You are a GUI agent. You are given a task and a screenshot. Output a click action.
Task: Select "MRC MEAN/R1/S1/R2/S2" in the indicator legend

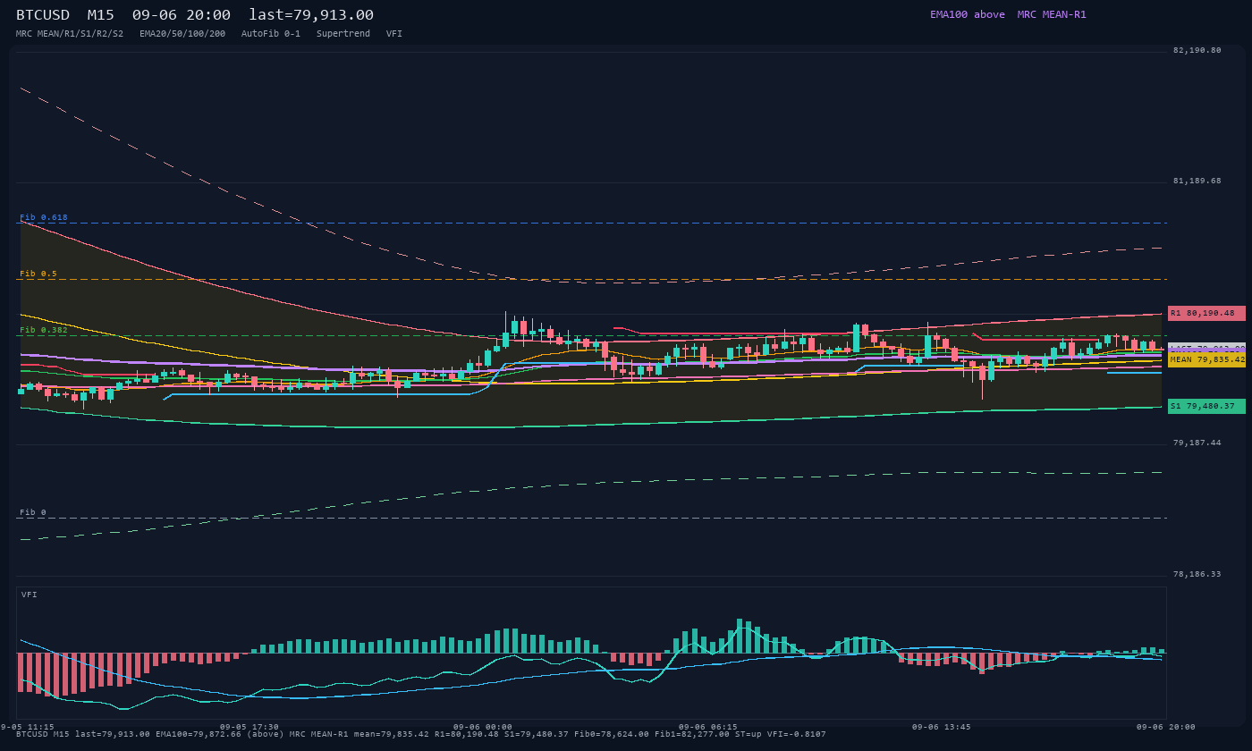(70, 34)
